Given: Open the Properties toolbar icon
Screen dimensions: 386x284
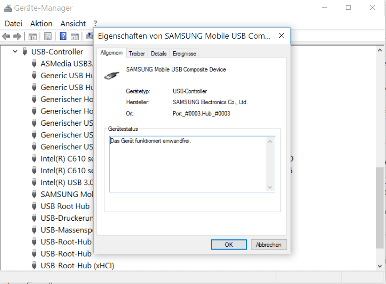Looking at the screenshot, I should 48,36.
